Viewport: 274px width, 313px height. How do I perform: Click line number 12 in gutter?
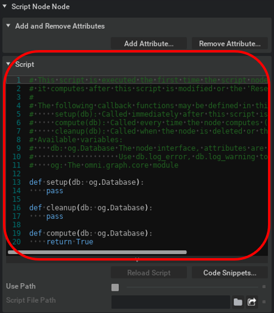[x=17, y=173]
